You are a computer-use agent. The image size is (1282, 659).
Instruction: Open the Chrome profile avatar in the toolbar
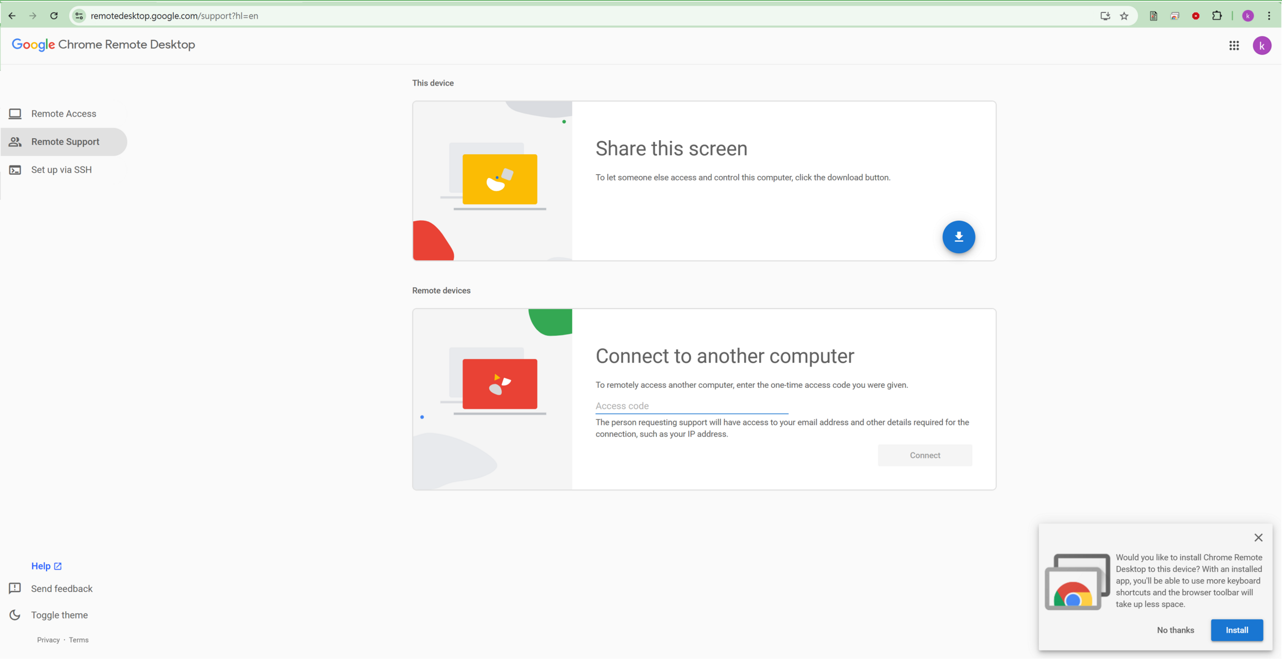click(1248, 16)
